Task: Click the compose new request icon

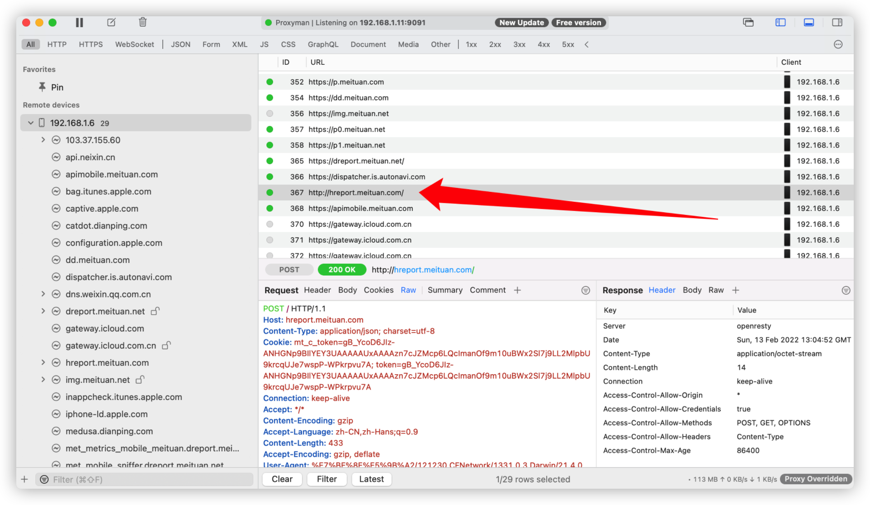Action: 111,22
